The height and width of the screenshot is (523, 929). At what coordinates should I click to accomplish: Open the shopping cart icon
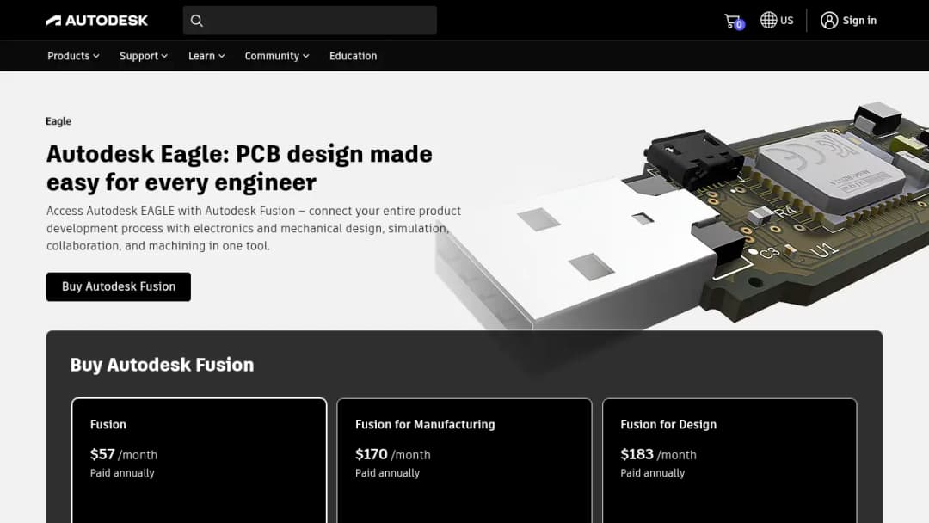734,22
